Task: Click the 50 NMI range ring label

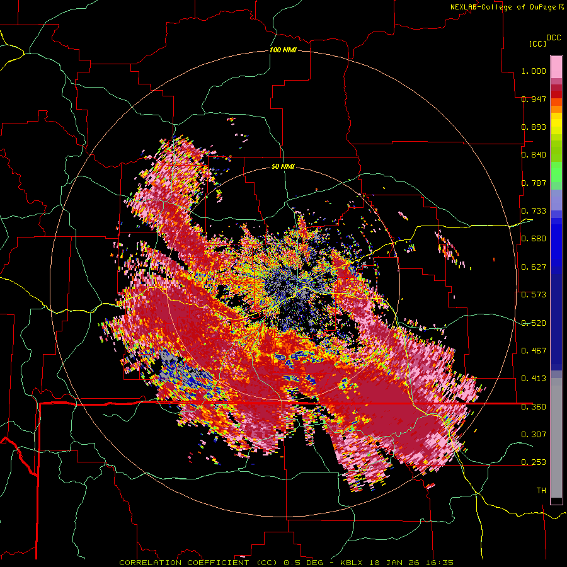Action: [283, 166]
